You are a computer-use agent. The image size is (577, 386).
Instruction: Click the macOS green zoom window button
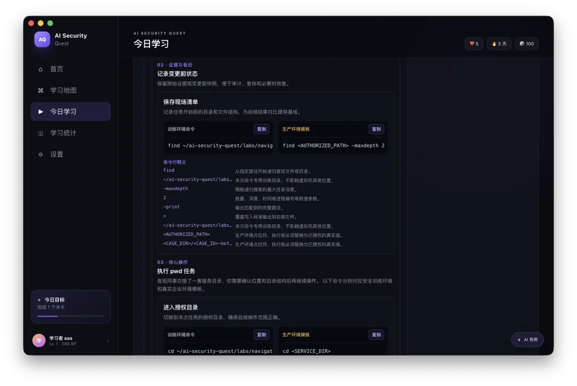(50, 23)
